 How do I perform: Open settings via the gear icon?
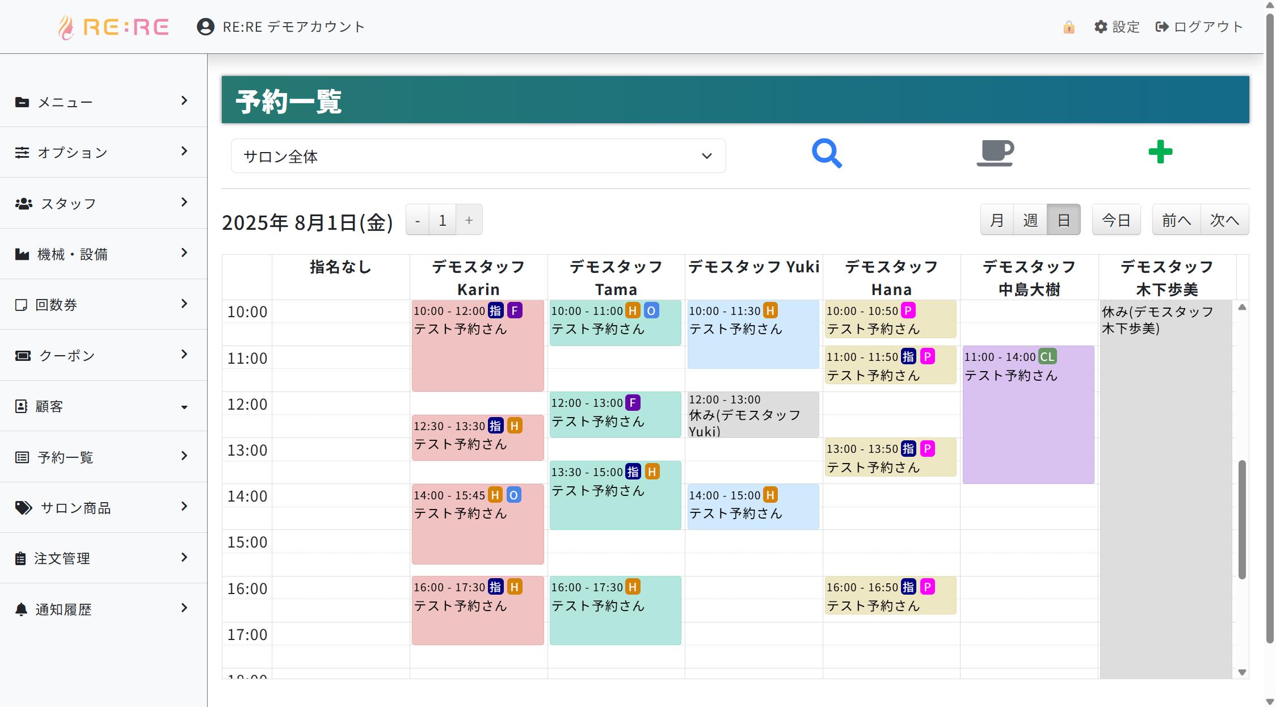pos(1101,27)
